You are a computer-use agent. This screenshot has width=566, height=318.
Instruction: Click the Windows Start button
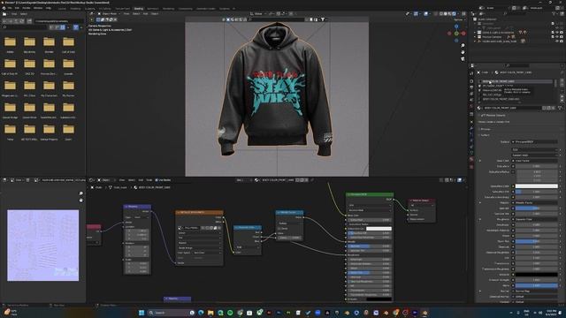point(141,313)
